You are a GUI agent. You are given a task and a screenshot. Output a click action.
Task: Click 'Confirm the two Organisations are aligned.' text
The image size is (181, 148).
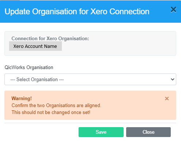(56, 106)
